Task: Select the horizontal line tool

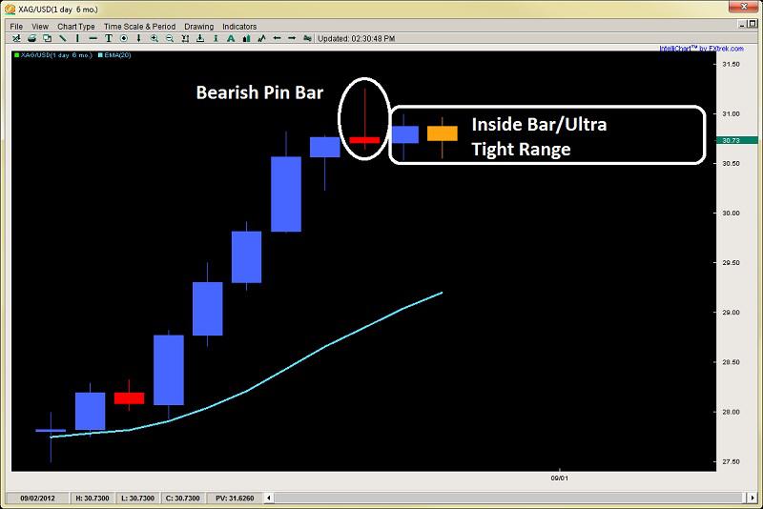Action: click(93, 38)
